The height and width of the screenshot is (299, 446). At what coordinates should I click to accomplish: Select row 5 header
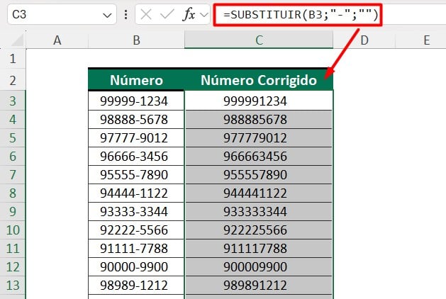tap(13, 138)
